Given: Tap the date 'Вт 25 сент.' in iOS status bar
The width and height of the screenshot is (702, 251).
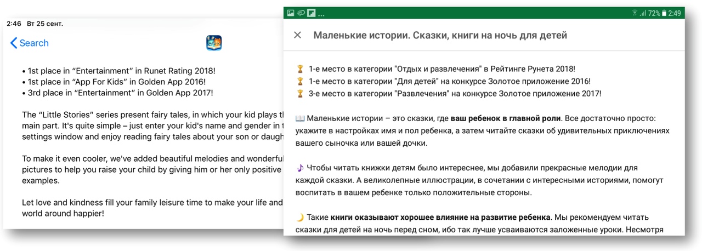Looking at the screenshot, I should [45, 24].
